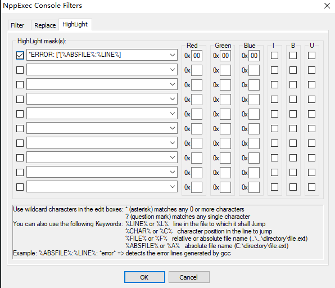The image size is (335, 288).
Task: Expand the *ERROR mask dropdown arrow
Action: pyautogui.click(x=173, y=55)
